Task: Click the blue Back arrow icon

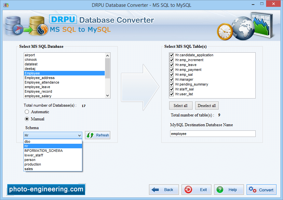Action: point(155,190)
